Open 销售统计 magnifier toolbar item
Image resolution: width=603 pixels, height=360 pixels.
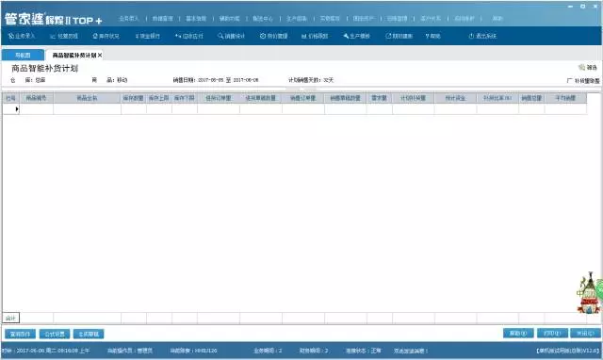click(231, 36)
